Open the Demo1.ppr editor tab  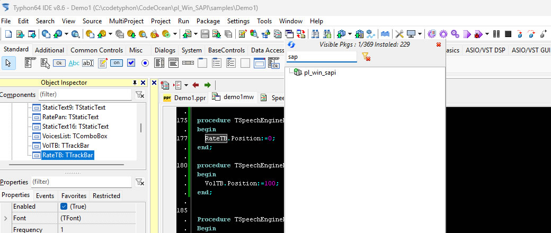coord(184,97)
